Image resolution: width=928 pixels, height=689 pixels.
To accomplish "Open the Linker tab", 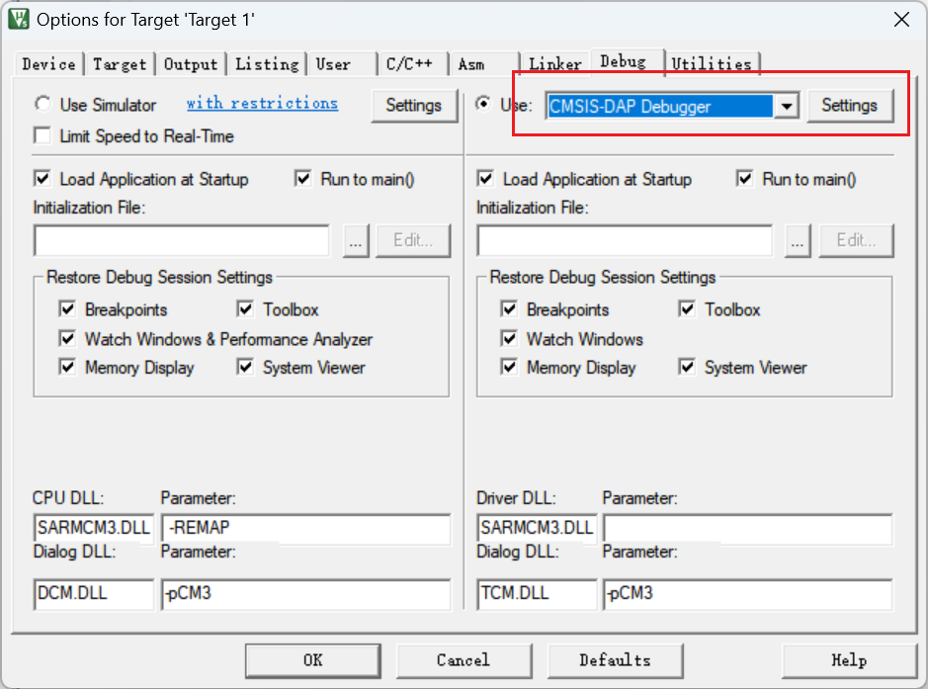I will coord(555,64).
